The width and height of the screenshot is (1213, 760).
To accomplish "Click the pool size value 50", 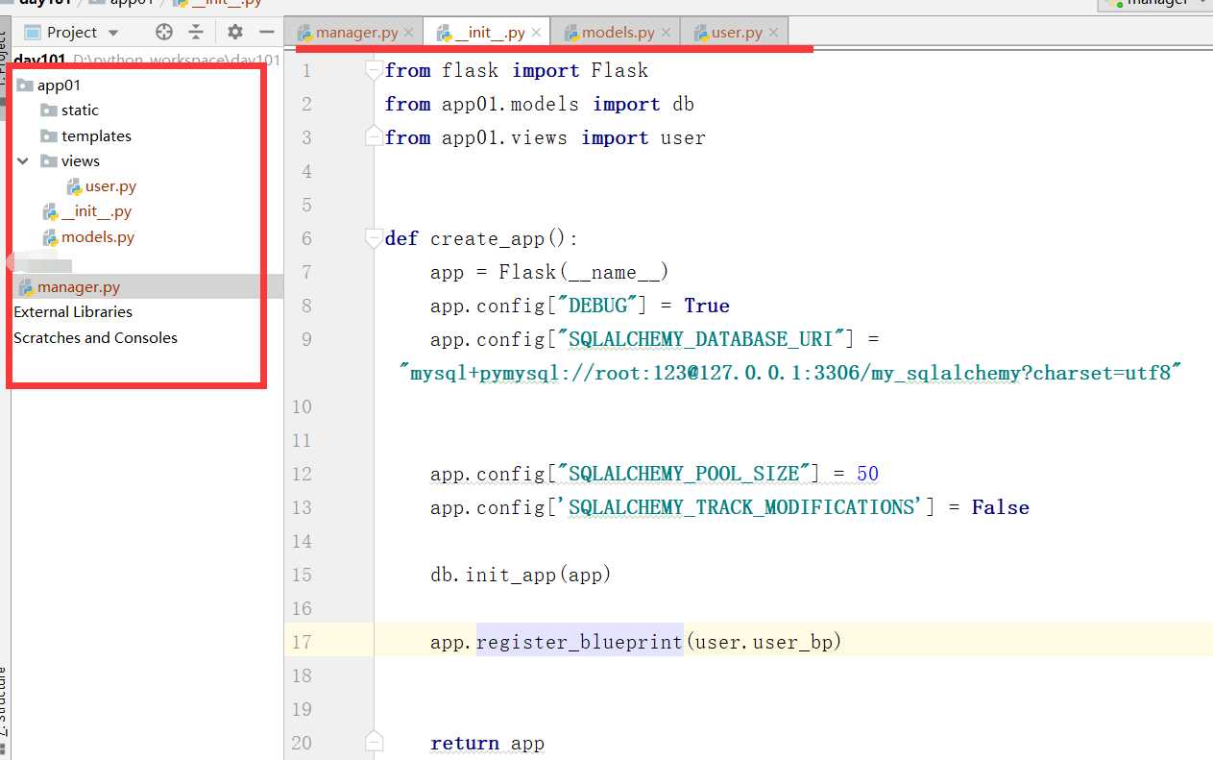I will pyautogui.click(x=867, y=474).
